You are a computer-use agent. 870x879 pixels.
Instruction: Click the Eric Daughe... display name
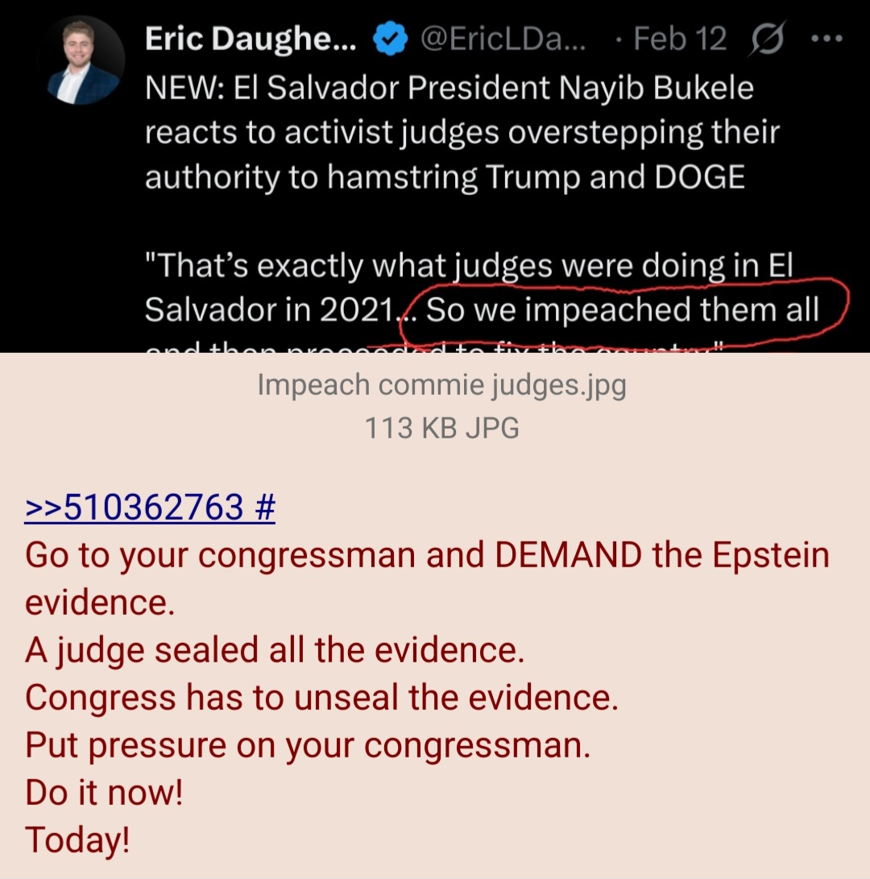coord(250,39)
